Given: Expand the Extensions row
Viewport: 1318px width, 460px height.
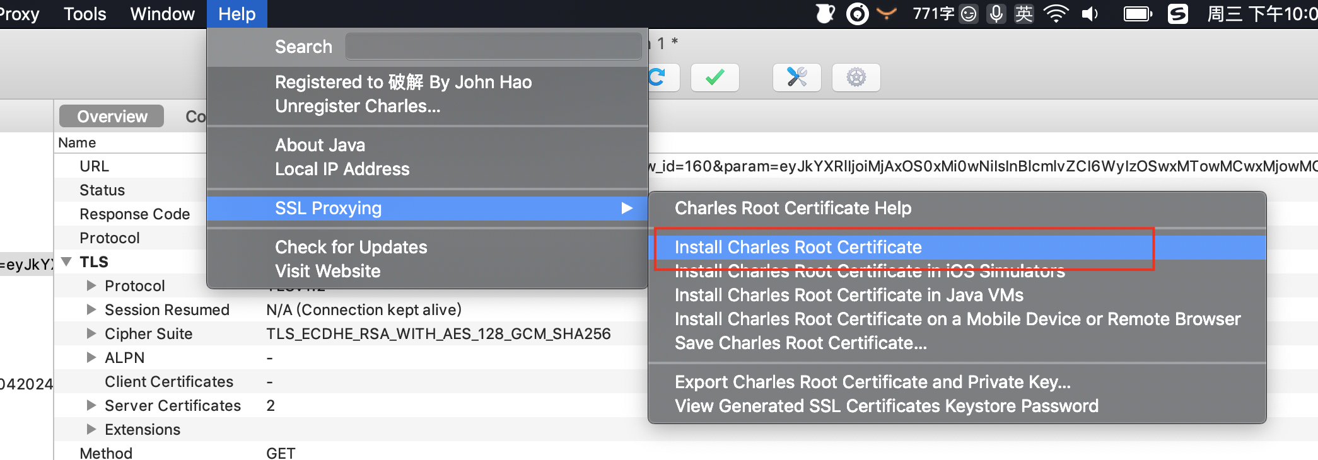Looking at the screenshot, I should pyautogui.click(x=91, y=429).
